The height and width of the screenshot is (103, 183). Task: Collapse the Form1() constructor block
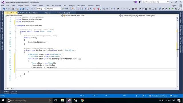[x=15, y=38]
